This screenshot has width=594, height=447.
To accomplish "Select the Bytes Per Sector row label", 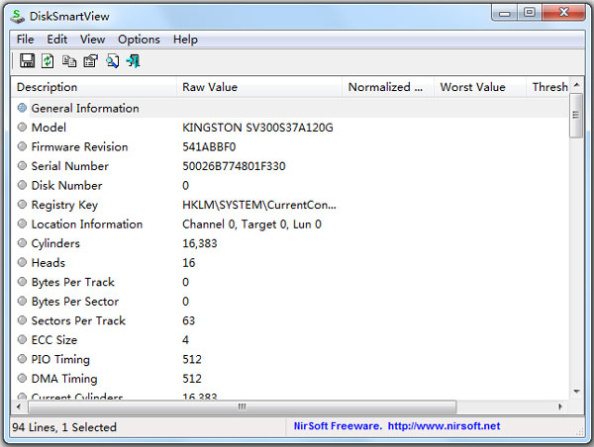I will click(x=75, y=302).
